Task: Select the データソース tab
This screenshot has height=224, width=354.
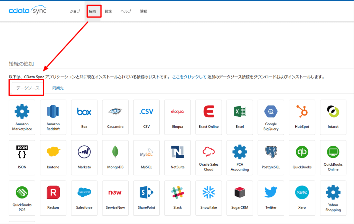Action: tap(28, 88)
